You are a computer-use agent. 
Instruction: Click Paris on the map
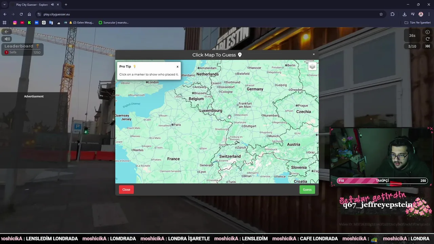(x=176, y=125)
